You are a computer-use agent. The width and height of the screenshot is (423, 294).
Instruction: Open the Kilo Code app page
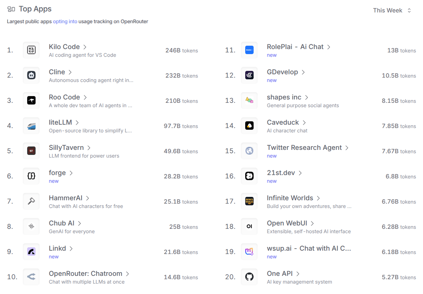coord(68,47)
